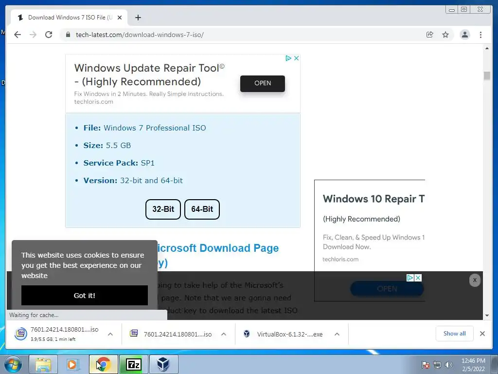
Task: Open Windows Update Repair Tool ad headline
Action: pyautogui.click(x=149, y=75)
